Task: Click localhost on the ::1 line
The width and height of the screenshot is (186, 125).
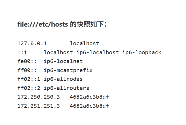Action: coord(58,52)
